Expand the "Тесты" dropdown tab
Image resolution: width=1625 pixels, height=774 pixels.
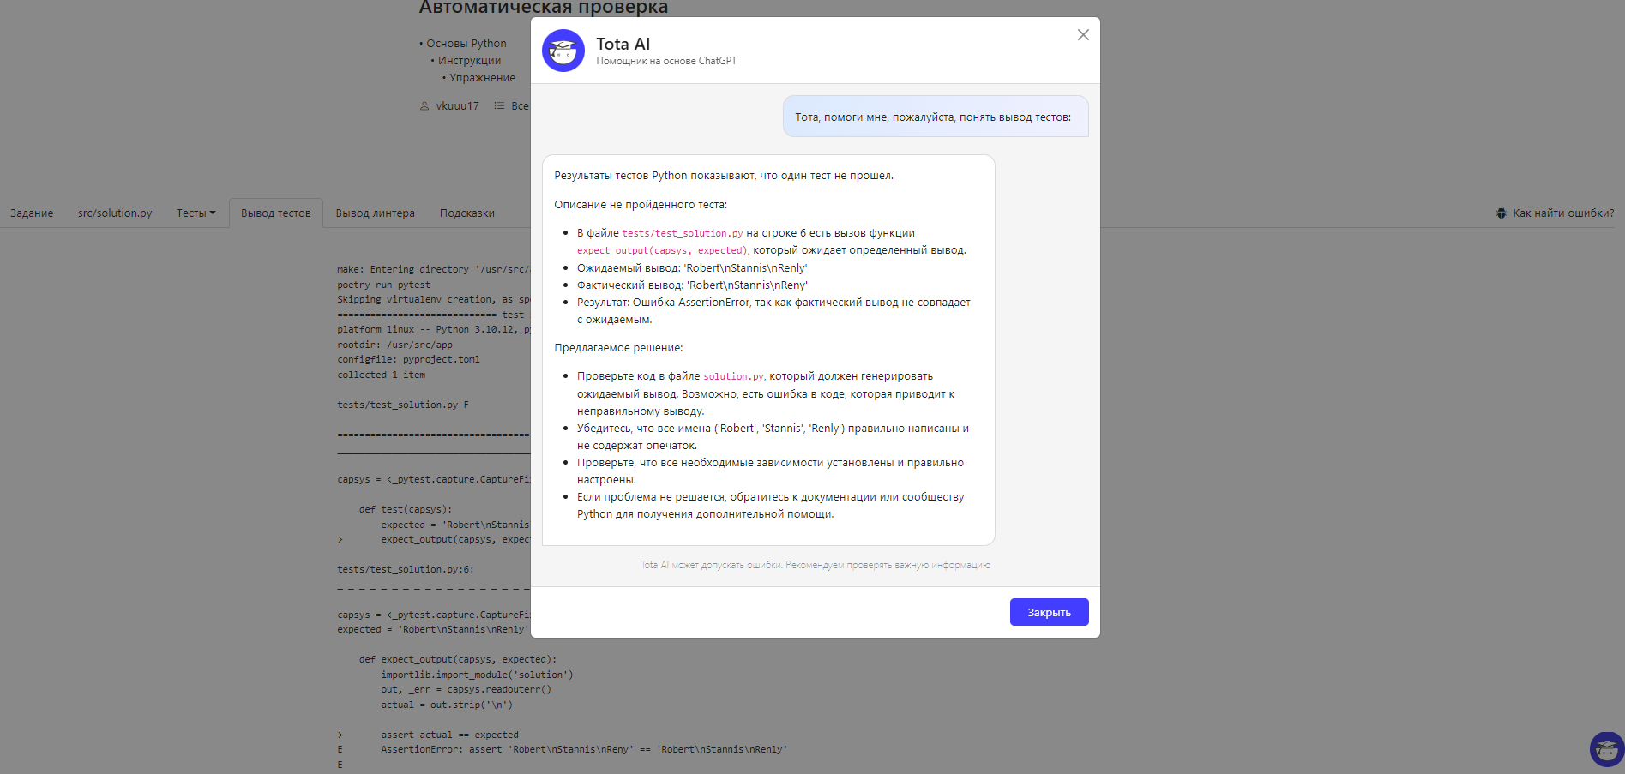196,213
